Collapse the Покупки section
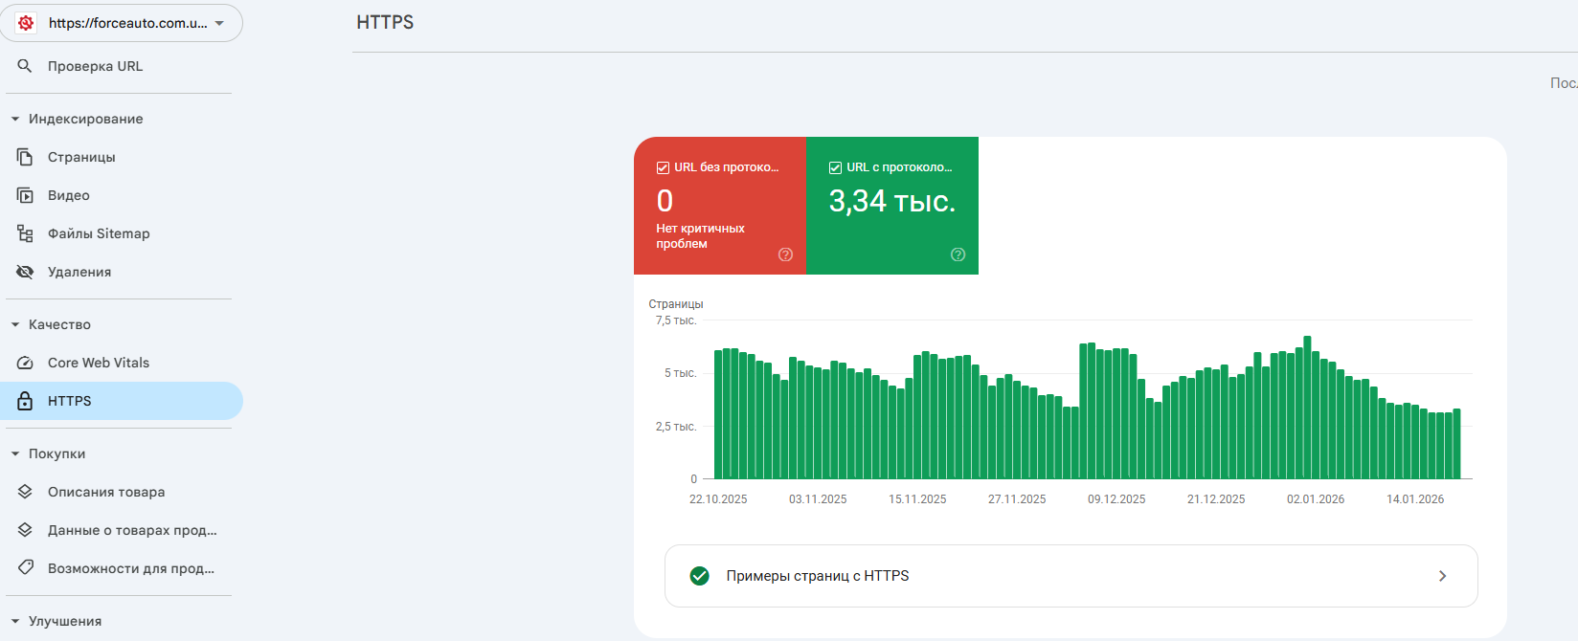 [15, 453]
